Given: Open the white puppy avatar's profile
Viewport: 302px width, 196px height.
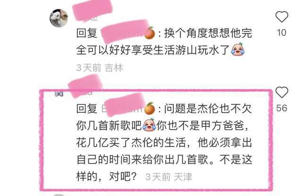Looking at the screenshot, I should pyautogui.click(x=59, y=18).
